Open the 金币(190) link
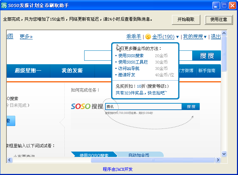 163,37
